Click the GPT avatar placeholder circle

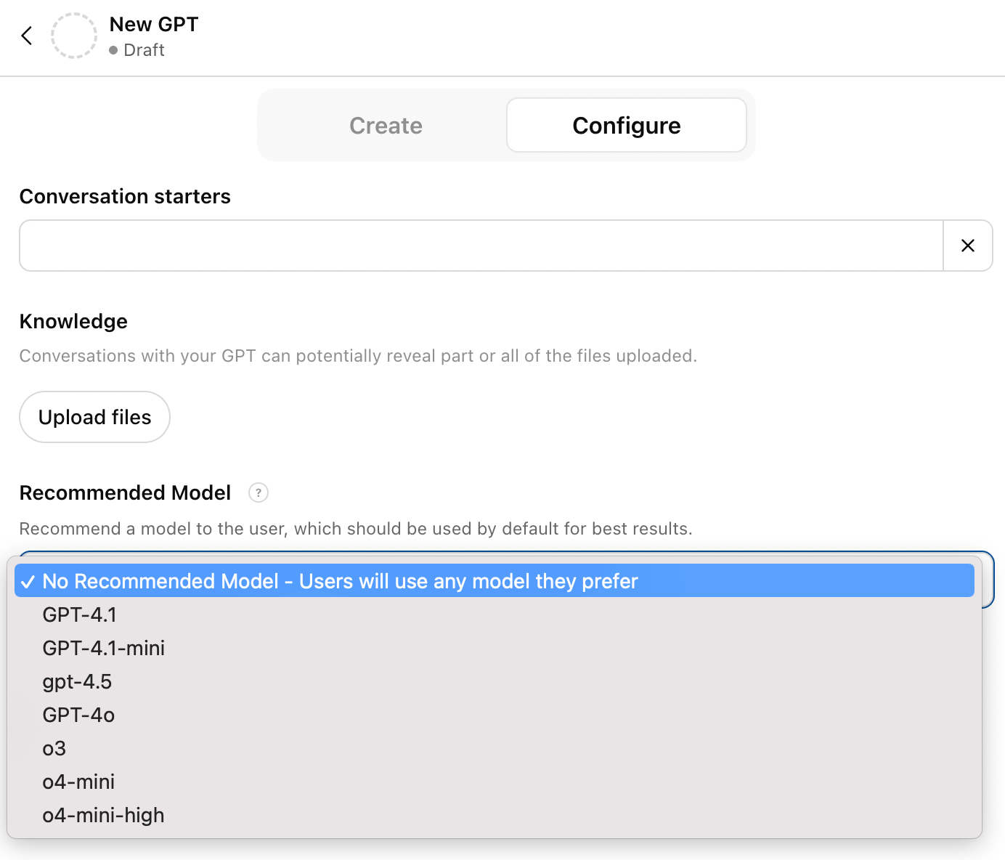coord(73,36)
